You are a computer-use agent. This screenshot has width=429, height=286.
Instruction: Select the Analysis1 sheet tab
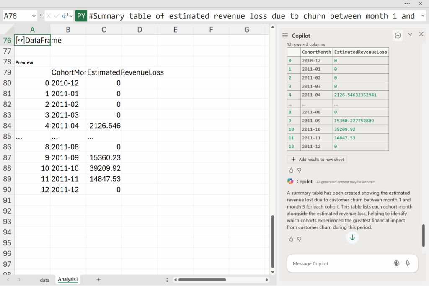pos(68,279)
